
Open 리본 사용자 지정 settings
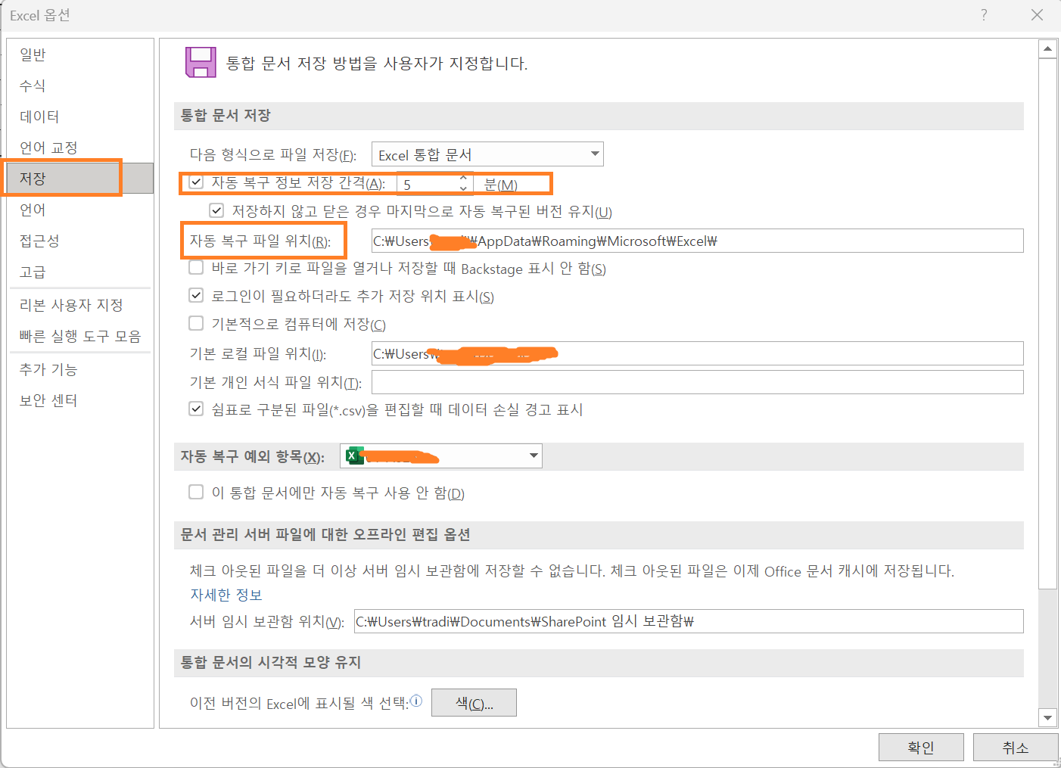click(x=71, y=305)
